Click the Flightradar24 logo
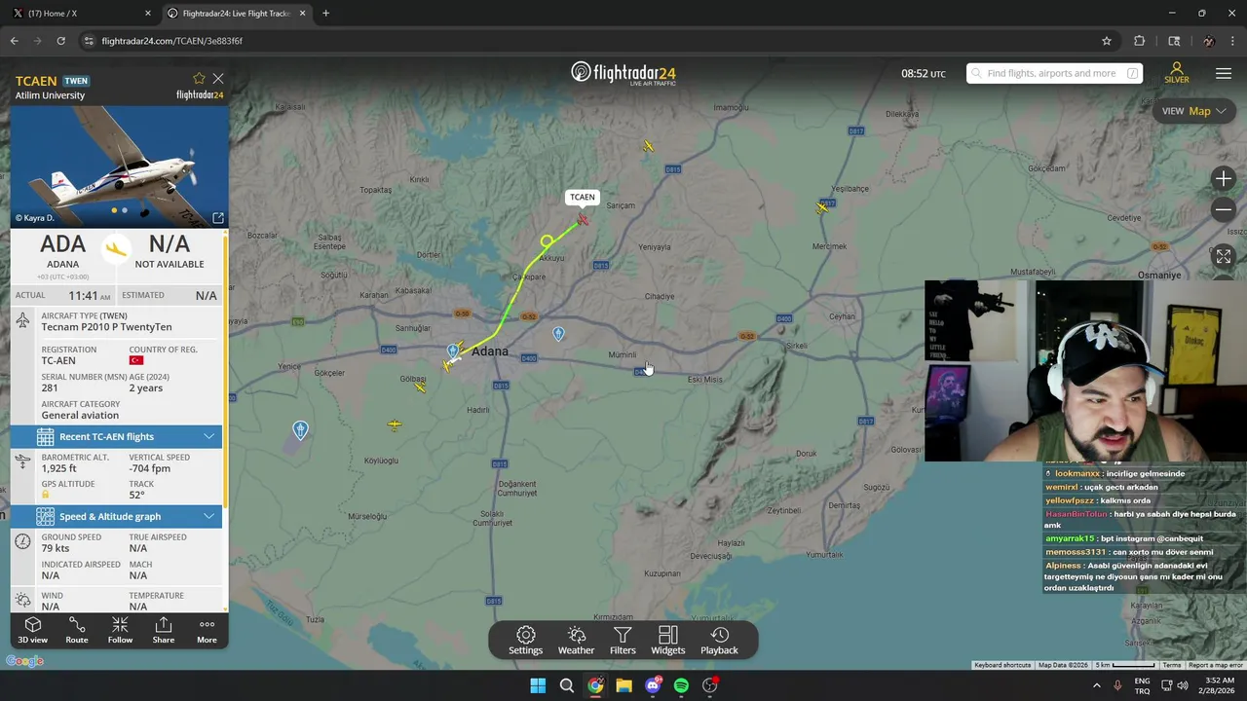1247x701 pixels. tap(623, 73)
